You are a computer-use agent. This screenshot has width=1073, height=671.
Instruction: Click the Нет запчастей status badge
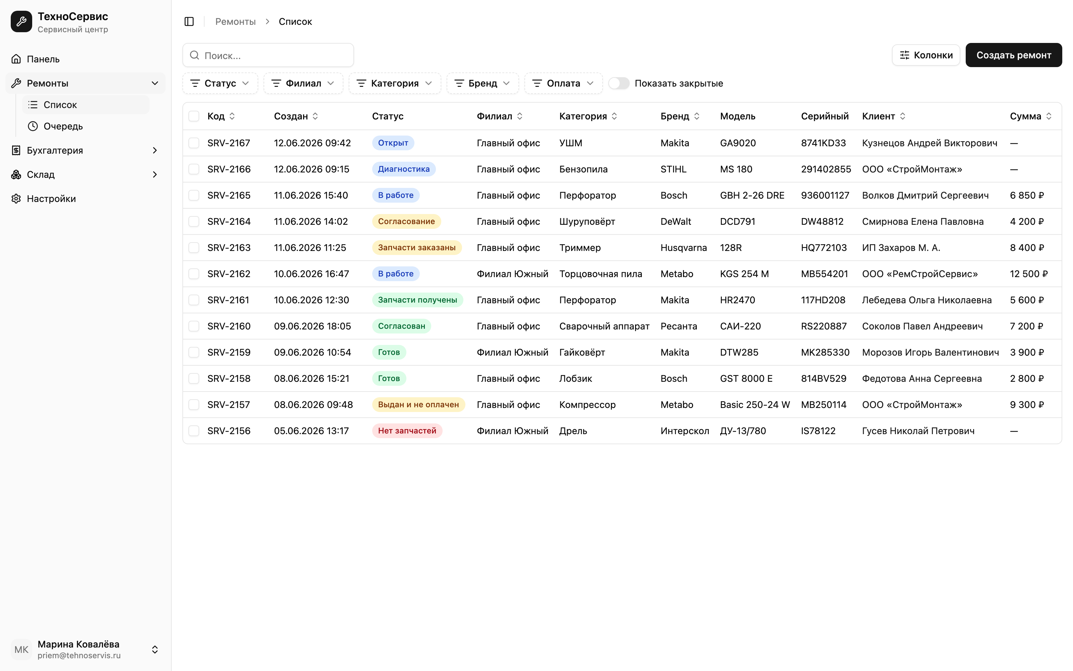click(407, 431)
